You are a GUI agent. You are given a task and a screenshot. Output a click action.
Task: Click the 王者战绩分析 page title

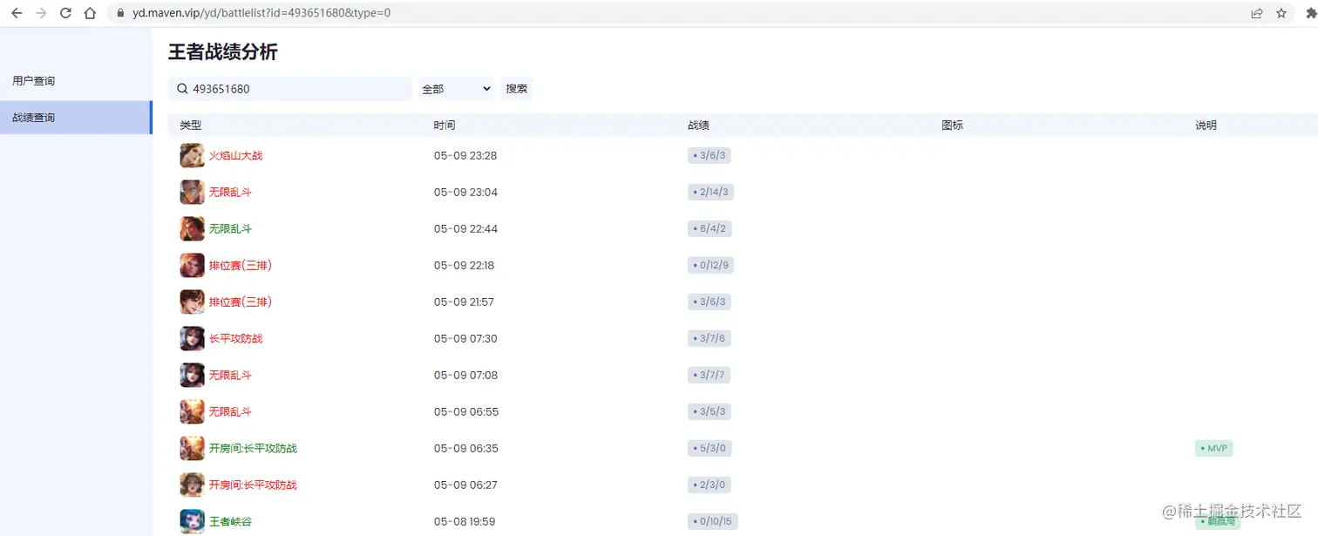click(223, 52)
